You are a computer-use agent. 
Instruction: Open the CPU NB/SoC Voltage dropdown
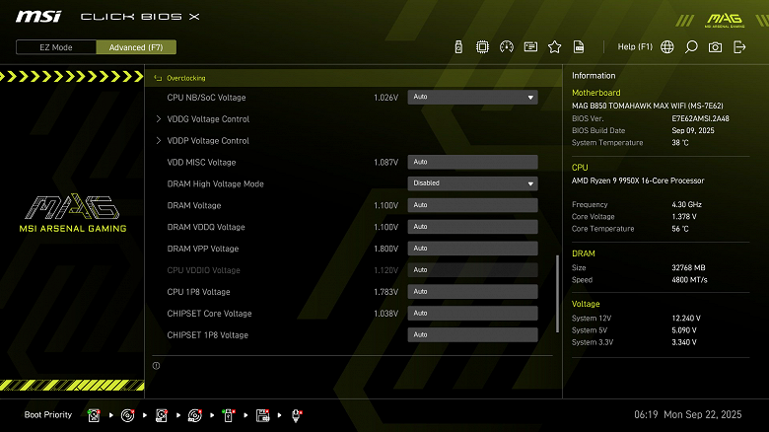(472, 98)
